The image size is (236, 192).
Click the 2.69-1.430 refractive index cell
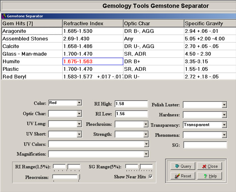tap(93, 39)
